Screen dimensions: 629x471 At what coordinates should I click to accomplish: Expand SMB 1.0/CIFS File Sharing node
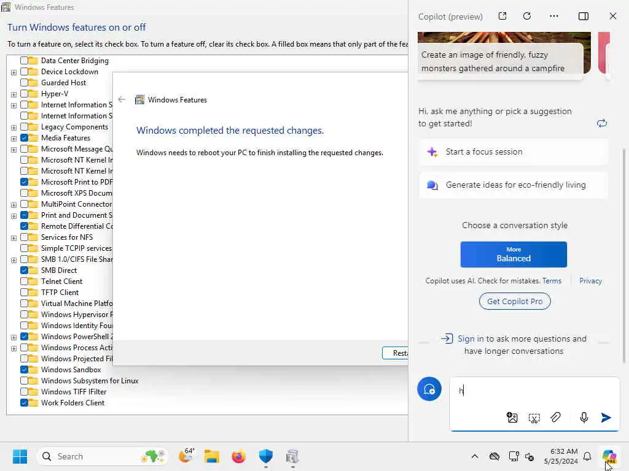(x=14, y=260)
